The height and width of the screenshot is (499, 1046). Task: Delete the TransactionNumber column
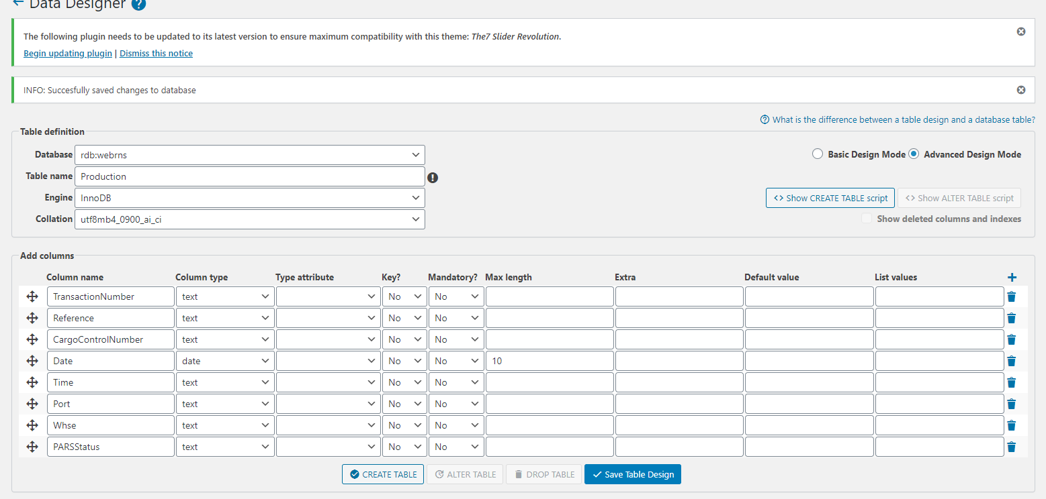1012,296
